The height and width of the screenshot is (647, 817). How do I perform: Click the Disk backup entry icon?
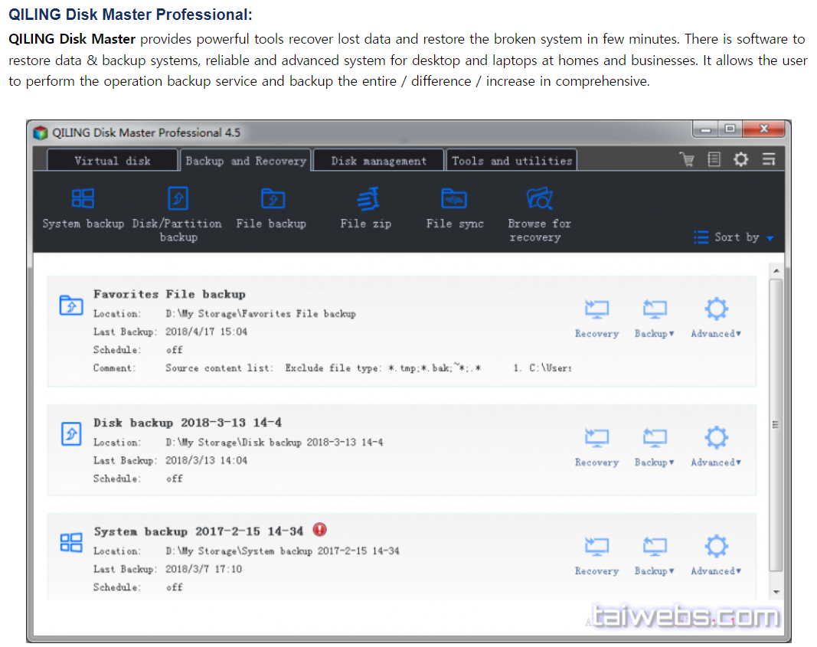click(71, 433)
